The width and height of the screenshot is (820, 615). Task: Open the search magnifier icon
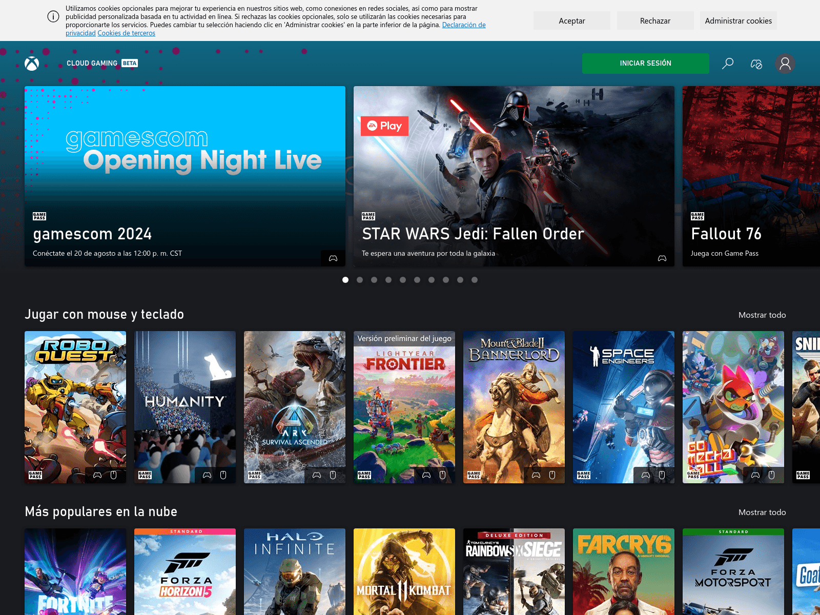[728, 64]
